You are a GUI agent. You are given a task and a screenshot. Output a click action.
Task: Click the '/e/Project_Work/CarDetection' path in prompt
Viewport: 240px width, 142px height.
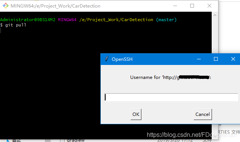(x=116, y=20)
